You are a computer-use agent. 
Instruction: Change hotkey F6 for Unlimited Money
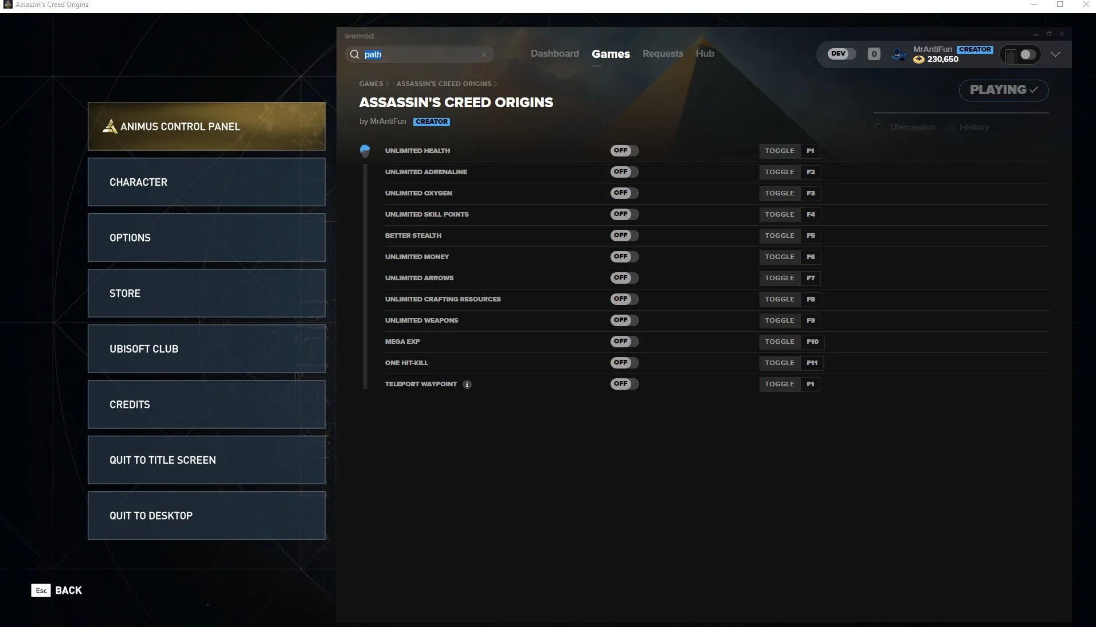[x=811, y=257]
